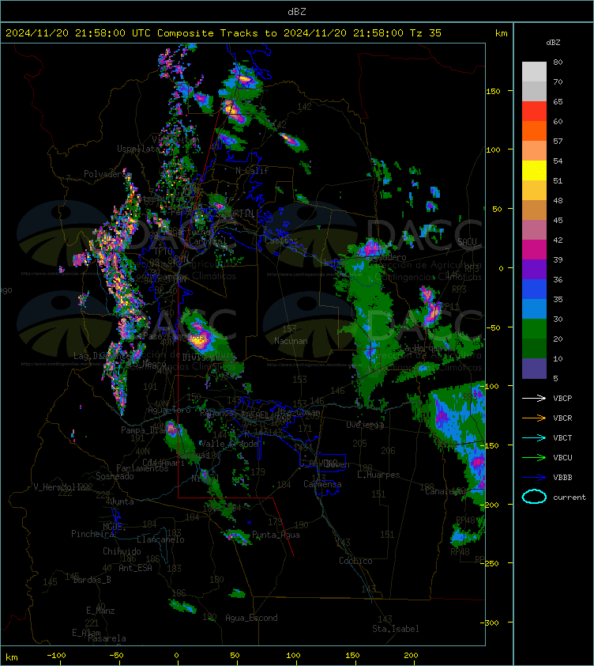This screenshot has height=666, width=594.
Task: Choose the dusty pink 42–45 dBZ swatch
Action: coord(534,230)
